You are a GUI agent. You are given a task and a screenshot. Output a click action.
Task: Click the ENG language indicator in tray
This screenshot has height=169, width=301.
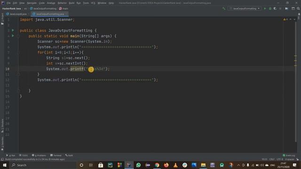pyautogui.click(x=273, y=165)
